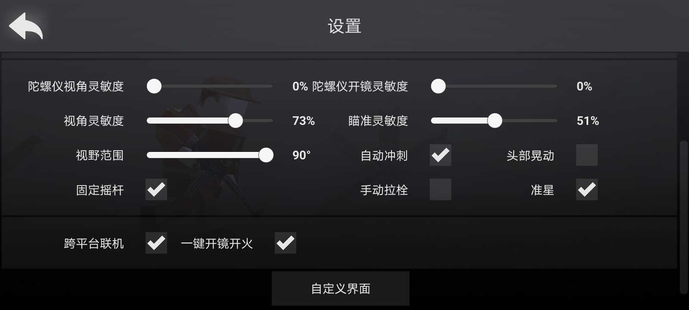Enable the 手动拉栓 checkbox

point(441,189)
